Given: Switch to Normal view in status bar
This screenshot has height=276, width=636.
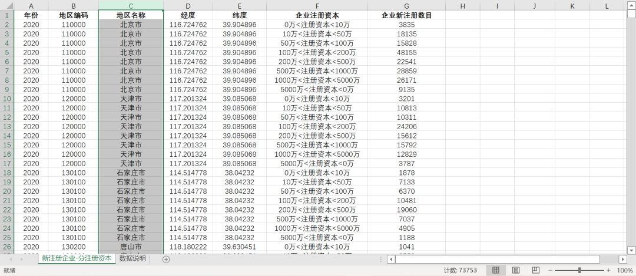Looking at the screenshot, I should tap(496, 270).
